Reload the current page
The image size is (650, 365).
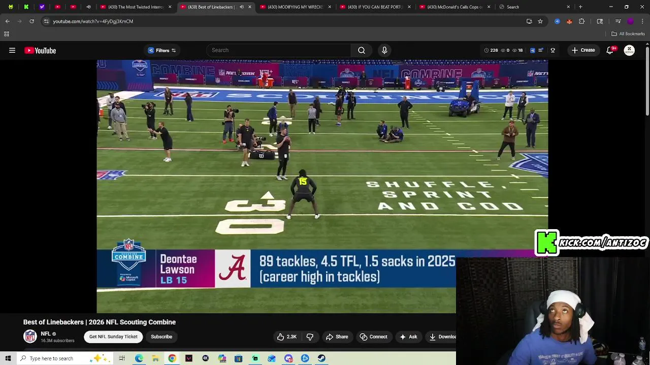click(x=31, y=21)
